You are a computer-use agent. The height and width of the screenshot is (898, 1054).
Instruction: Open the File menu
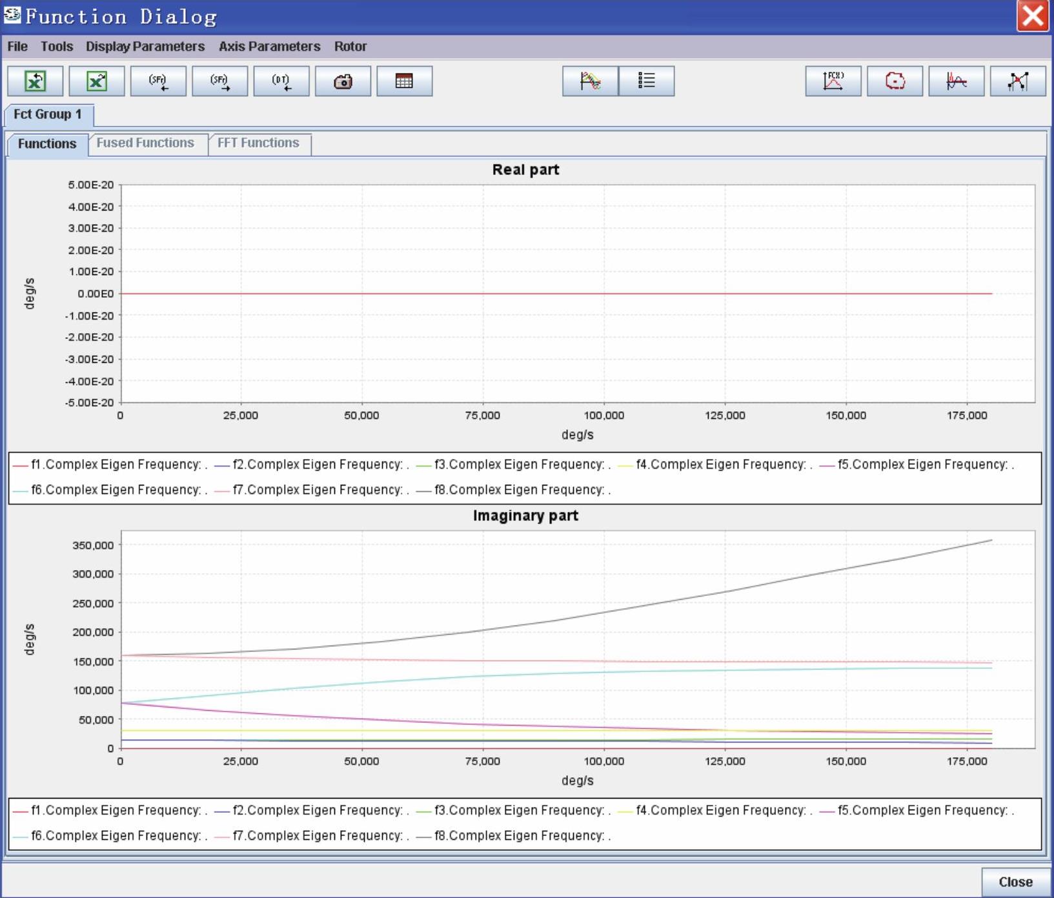[x=17, y=46]
